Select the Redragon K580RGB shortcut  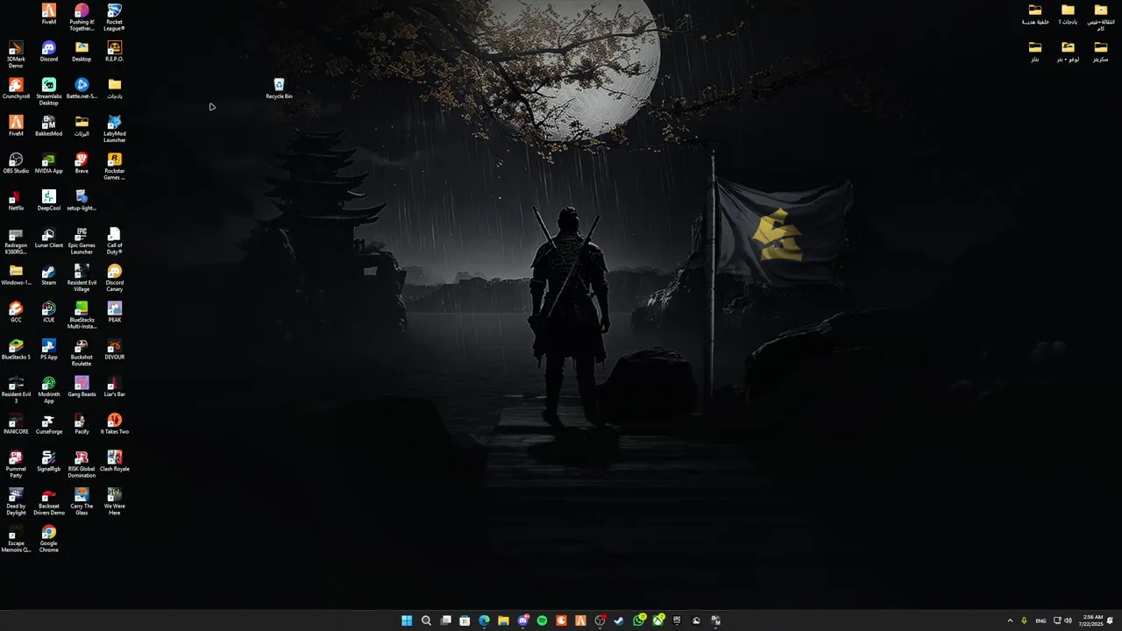[x=16, y=241]
